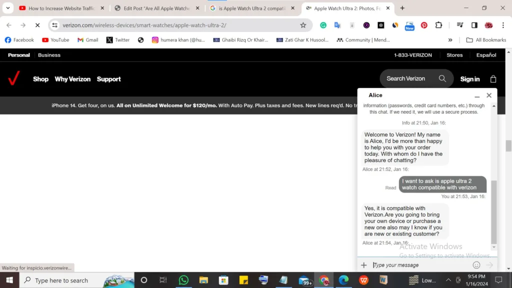The width and height of the screenshot is (512, 288).
Task: Open the All Bookmarks folder
Action: click(x=486, y=40)
